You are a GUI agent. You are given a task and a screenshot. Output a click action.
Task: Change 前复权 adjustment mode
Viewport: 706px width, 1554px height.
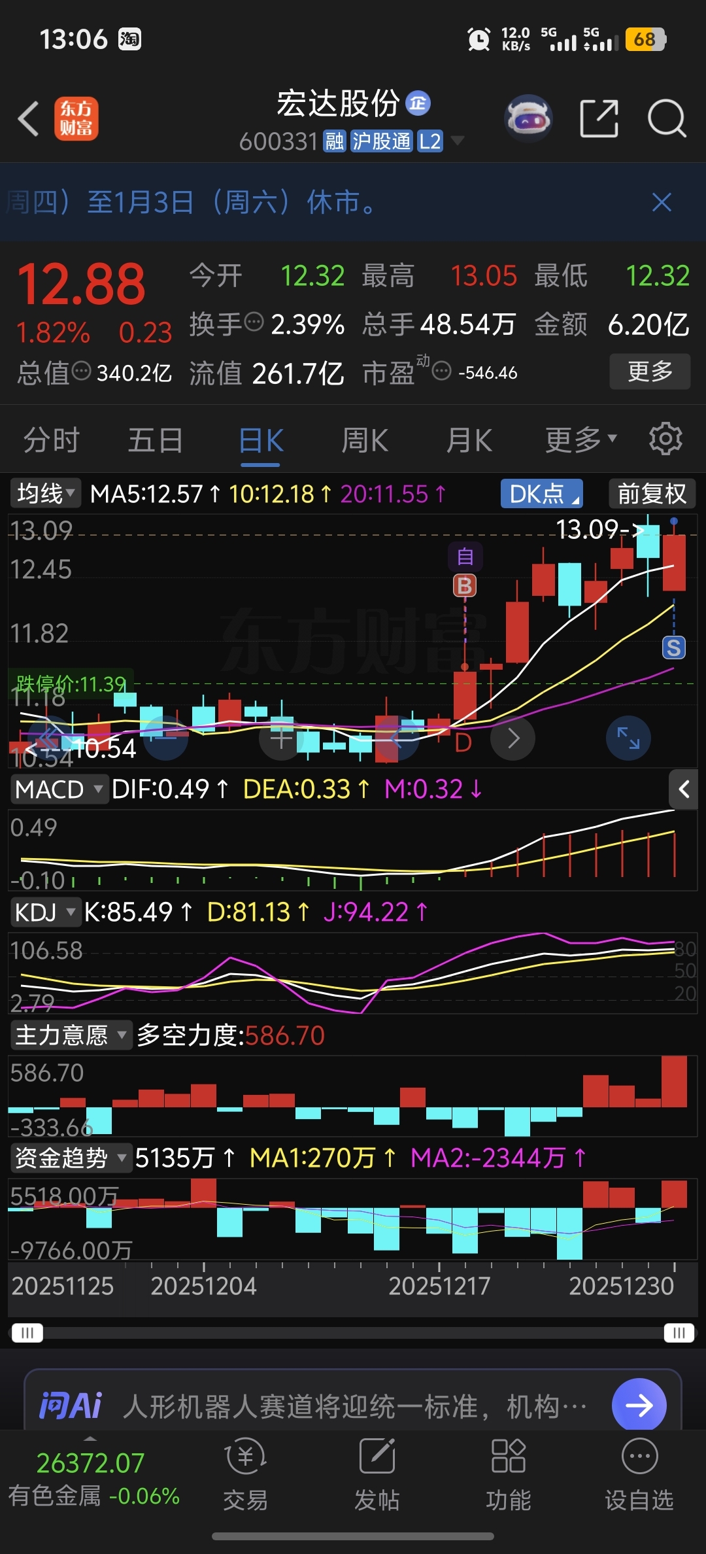(652, 494)
